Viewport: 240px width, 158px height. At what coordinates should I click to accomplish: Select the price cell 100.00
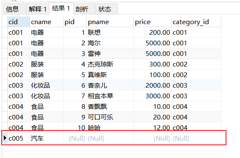coord(153,75)
